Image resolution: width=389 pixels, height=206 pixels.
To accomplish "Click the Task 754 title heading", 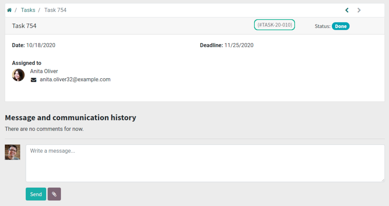I will [24, 26].
